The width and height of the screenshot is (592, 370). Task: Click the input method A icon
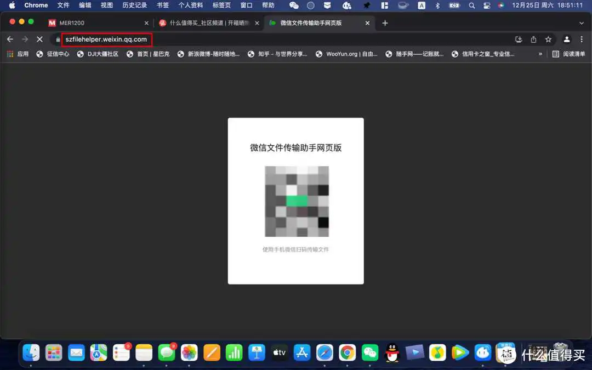pos(422,5)
